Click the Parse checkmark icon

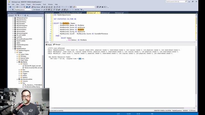tap(44, 10)
